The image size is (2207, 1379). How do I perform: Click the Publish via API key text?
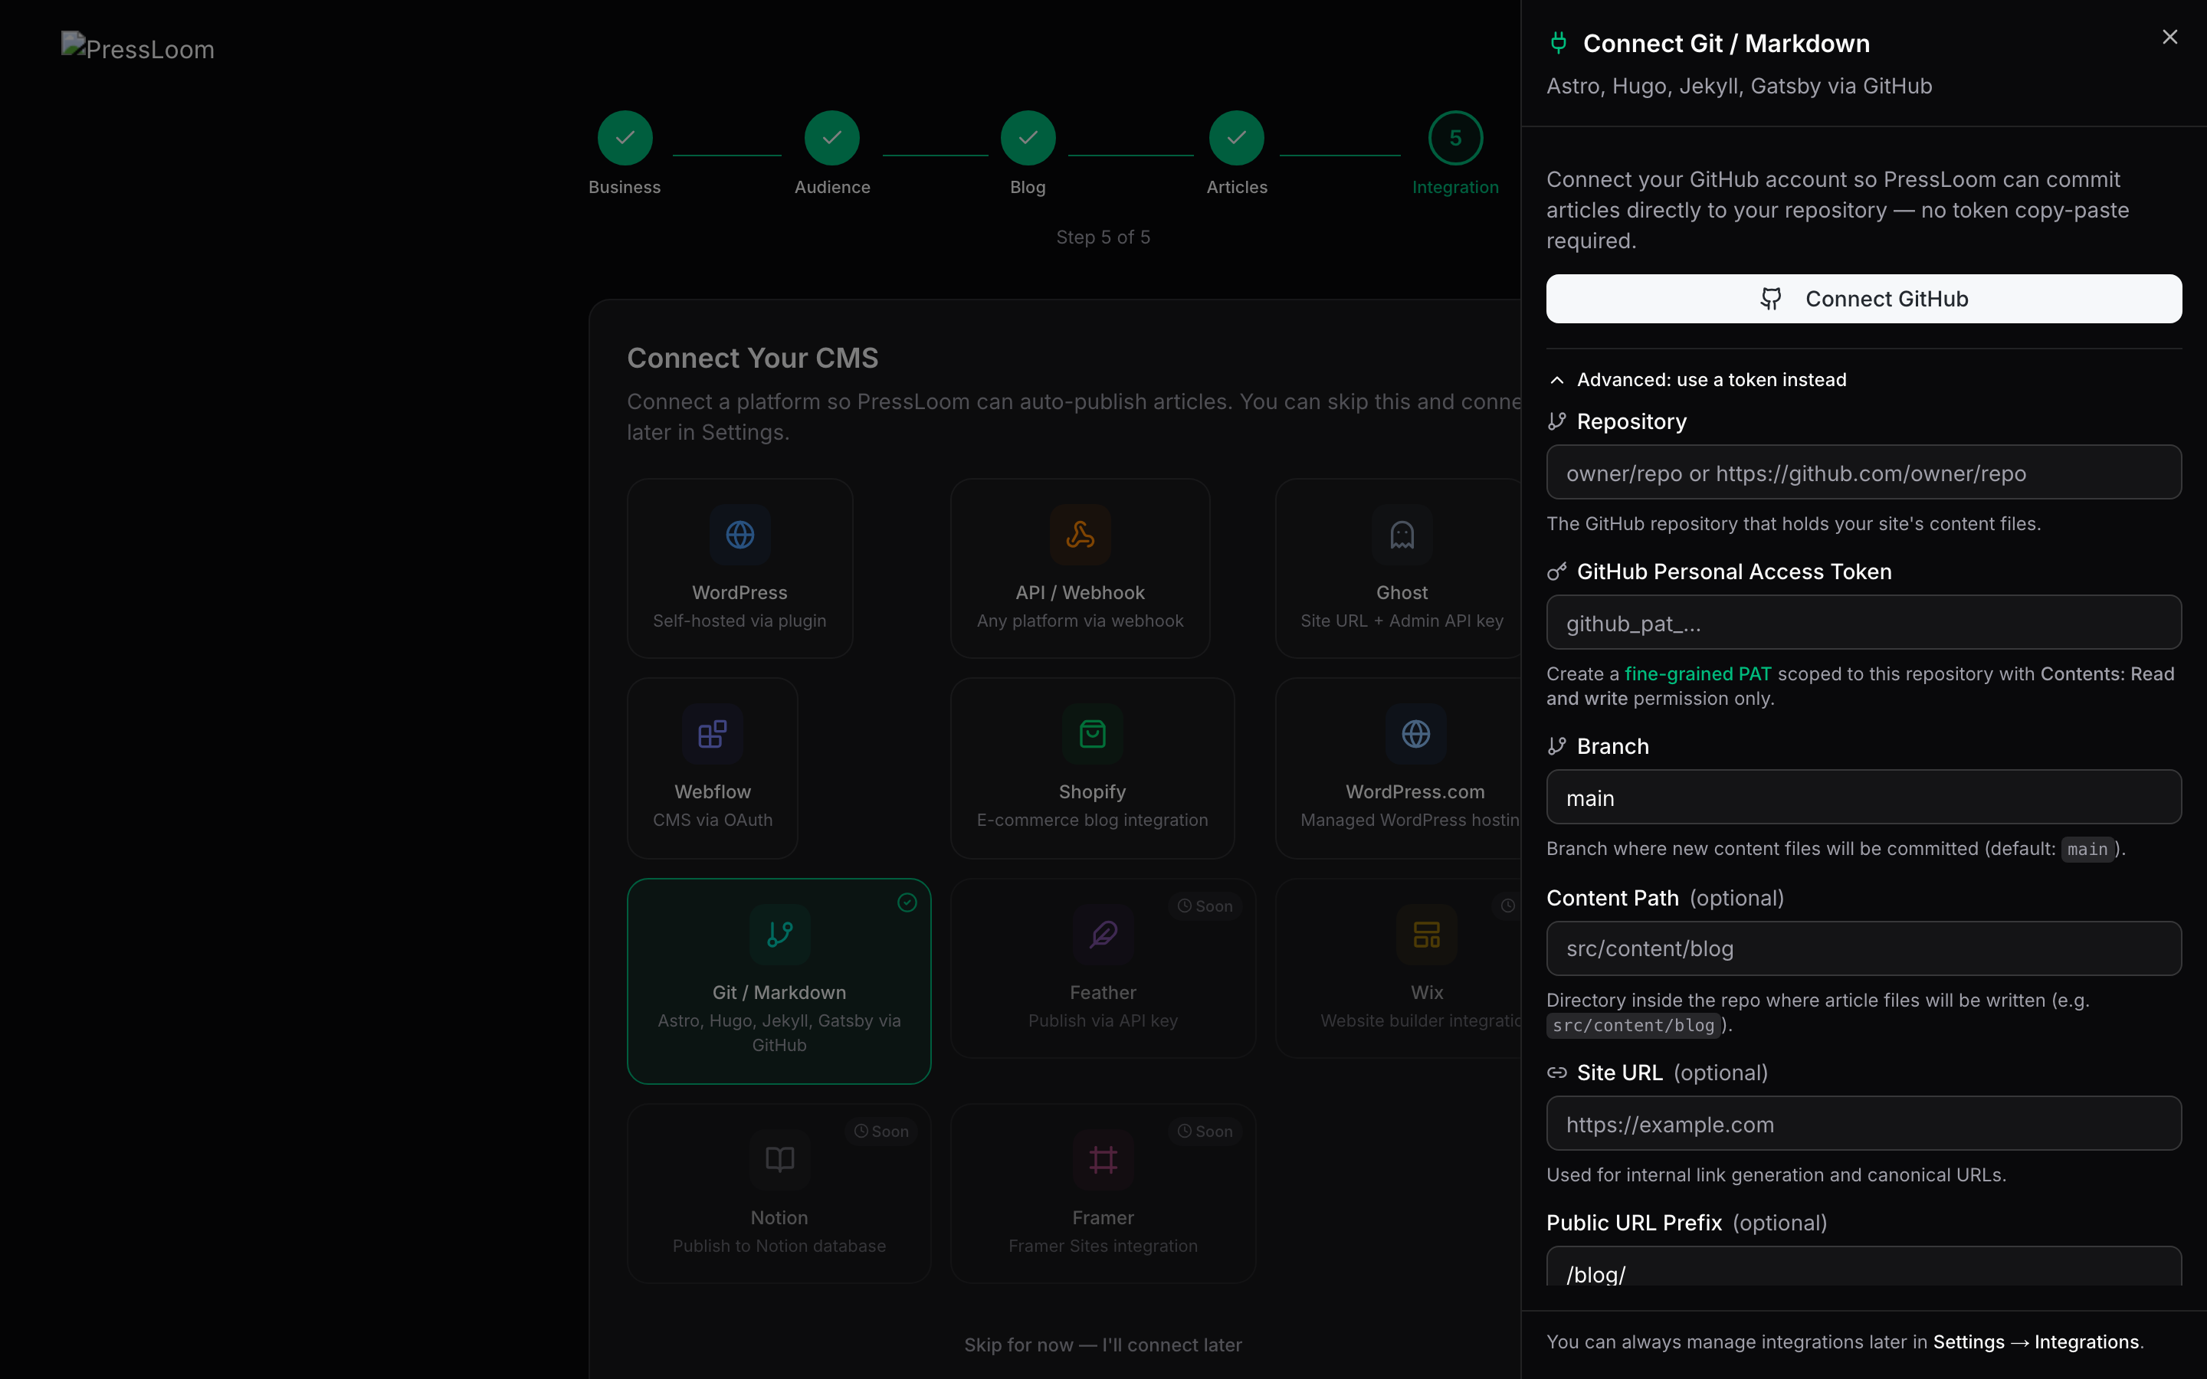[1103, 1020]
